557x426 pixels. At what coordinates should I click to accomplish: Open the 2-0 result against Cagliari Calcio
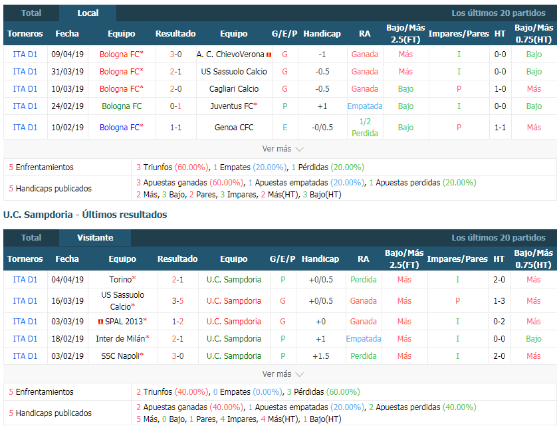click(176, 89)
